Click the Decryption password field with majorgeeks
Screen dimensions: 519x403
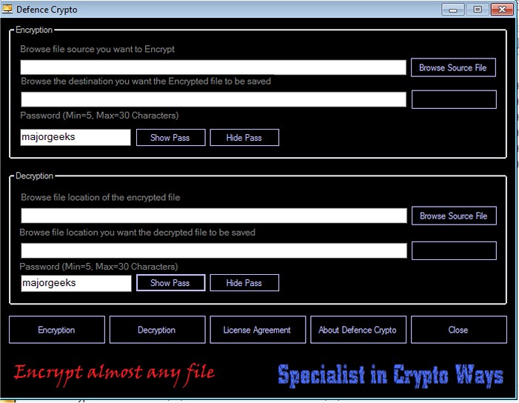pos(76,283)
